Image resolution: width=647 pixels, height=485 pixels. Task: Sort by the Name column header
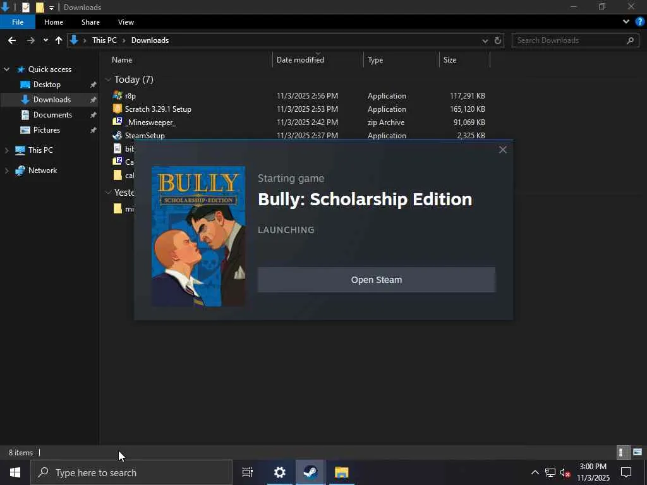122,60
